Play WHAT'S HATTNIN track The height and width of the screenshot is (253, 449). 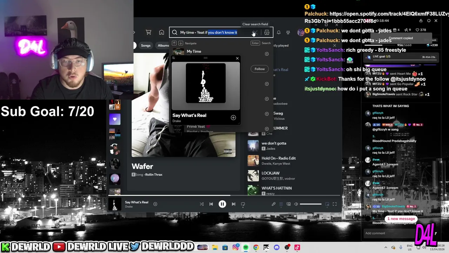coord(276,188)
